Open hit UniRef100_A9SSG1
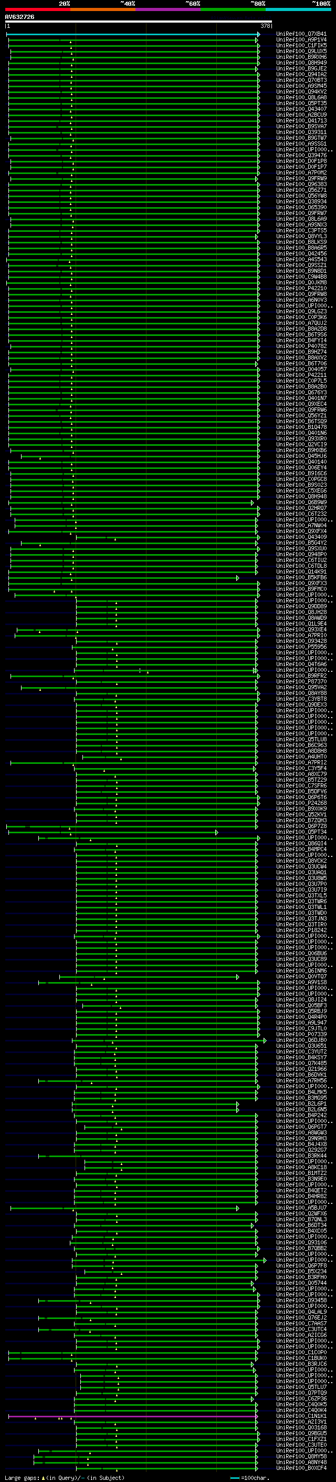Viewport: 336px width, 1482px height. pyautogui.click(x=301, y=144)
